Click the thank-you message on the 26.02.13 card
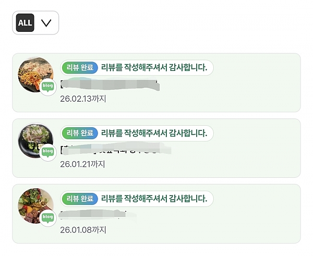 [154, 67]
